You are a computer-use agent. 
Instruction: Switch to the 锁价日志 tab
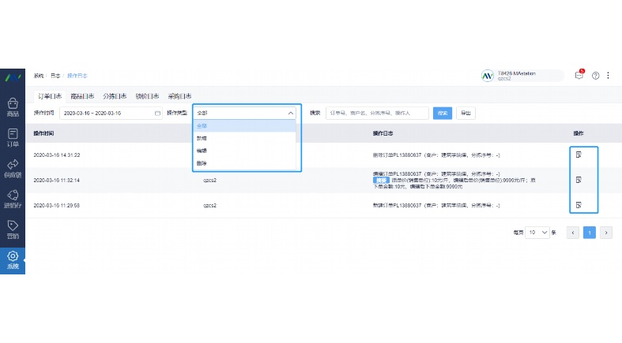coord(147,96)
